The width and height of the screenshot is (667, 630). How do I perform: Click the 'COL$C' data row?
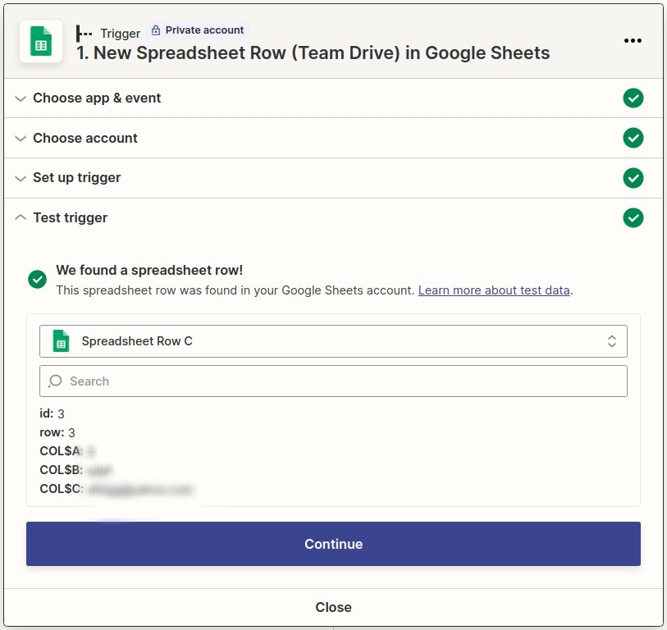click(x=116, y=489)
